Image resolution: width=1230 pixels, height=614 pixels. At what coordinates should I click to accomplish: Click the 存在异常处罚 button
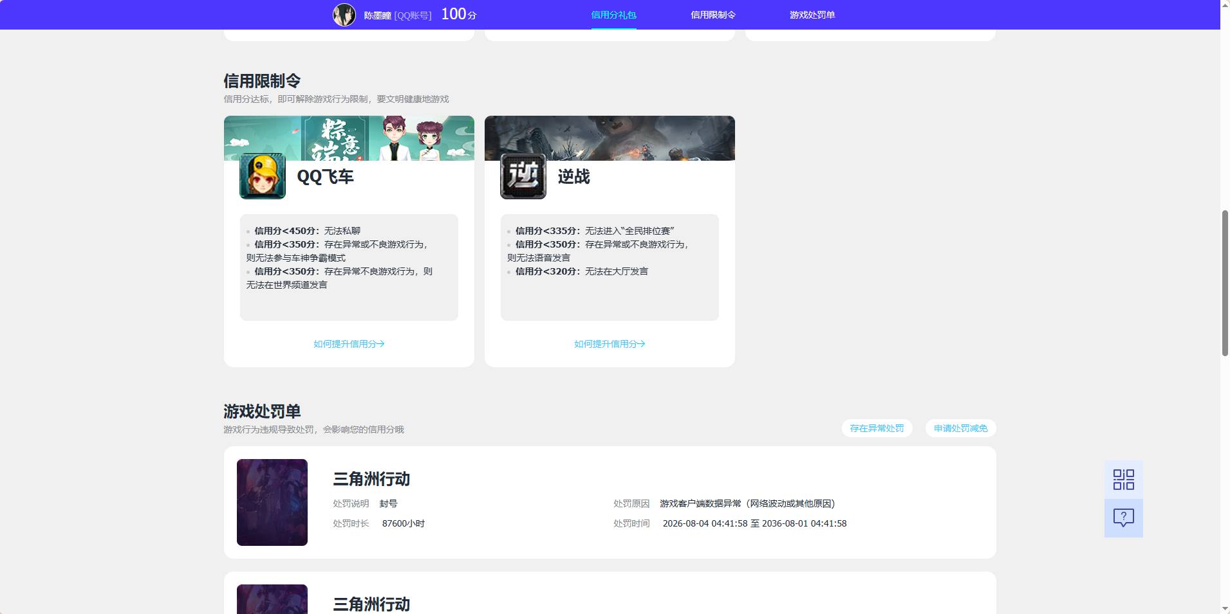pos(877,428)
